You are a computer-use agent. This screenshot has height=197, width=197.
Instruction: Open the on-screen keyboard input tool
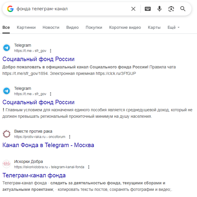click(x=148, y=9)
